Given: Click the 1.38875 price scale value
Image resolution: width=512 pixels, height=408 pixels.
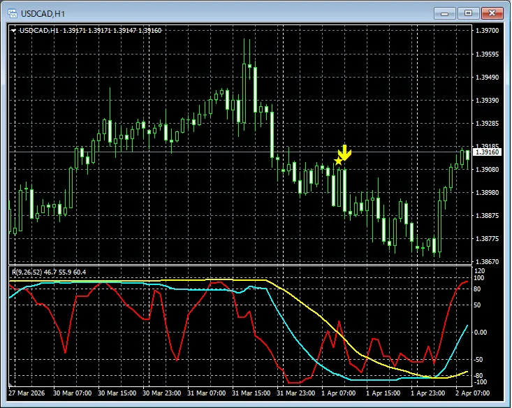Looking at the screenshot, I should 487,216.
